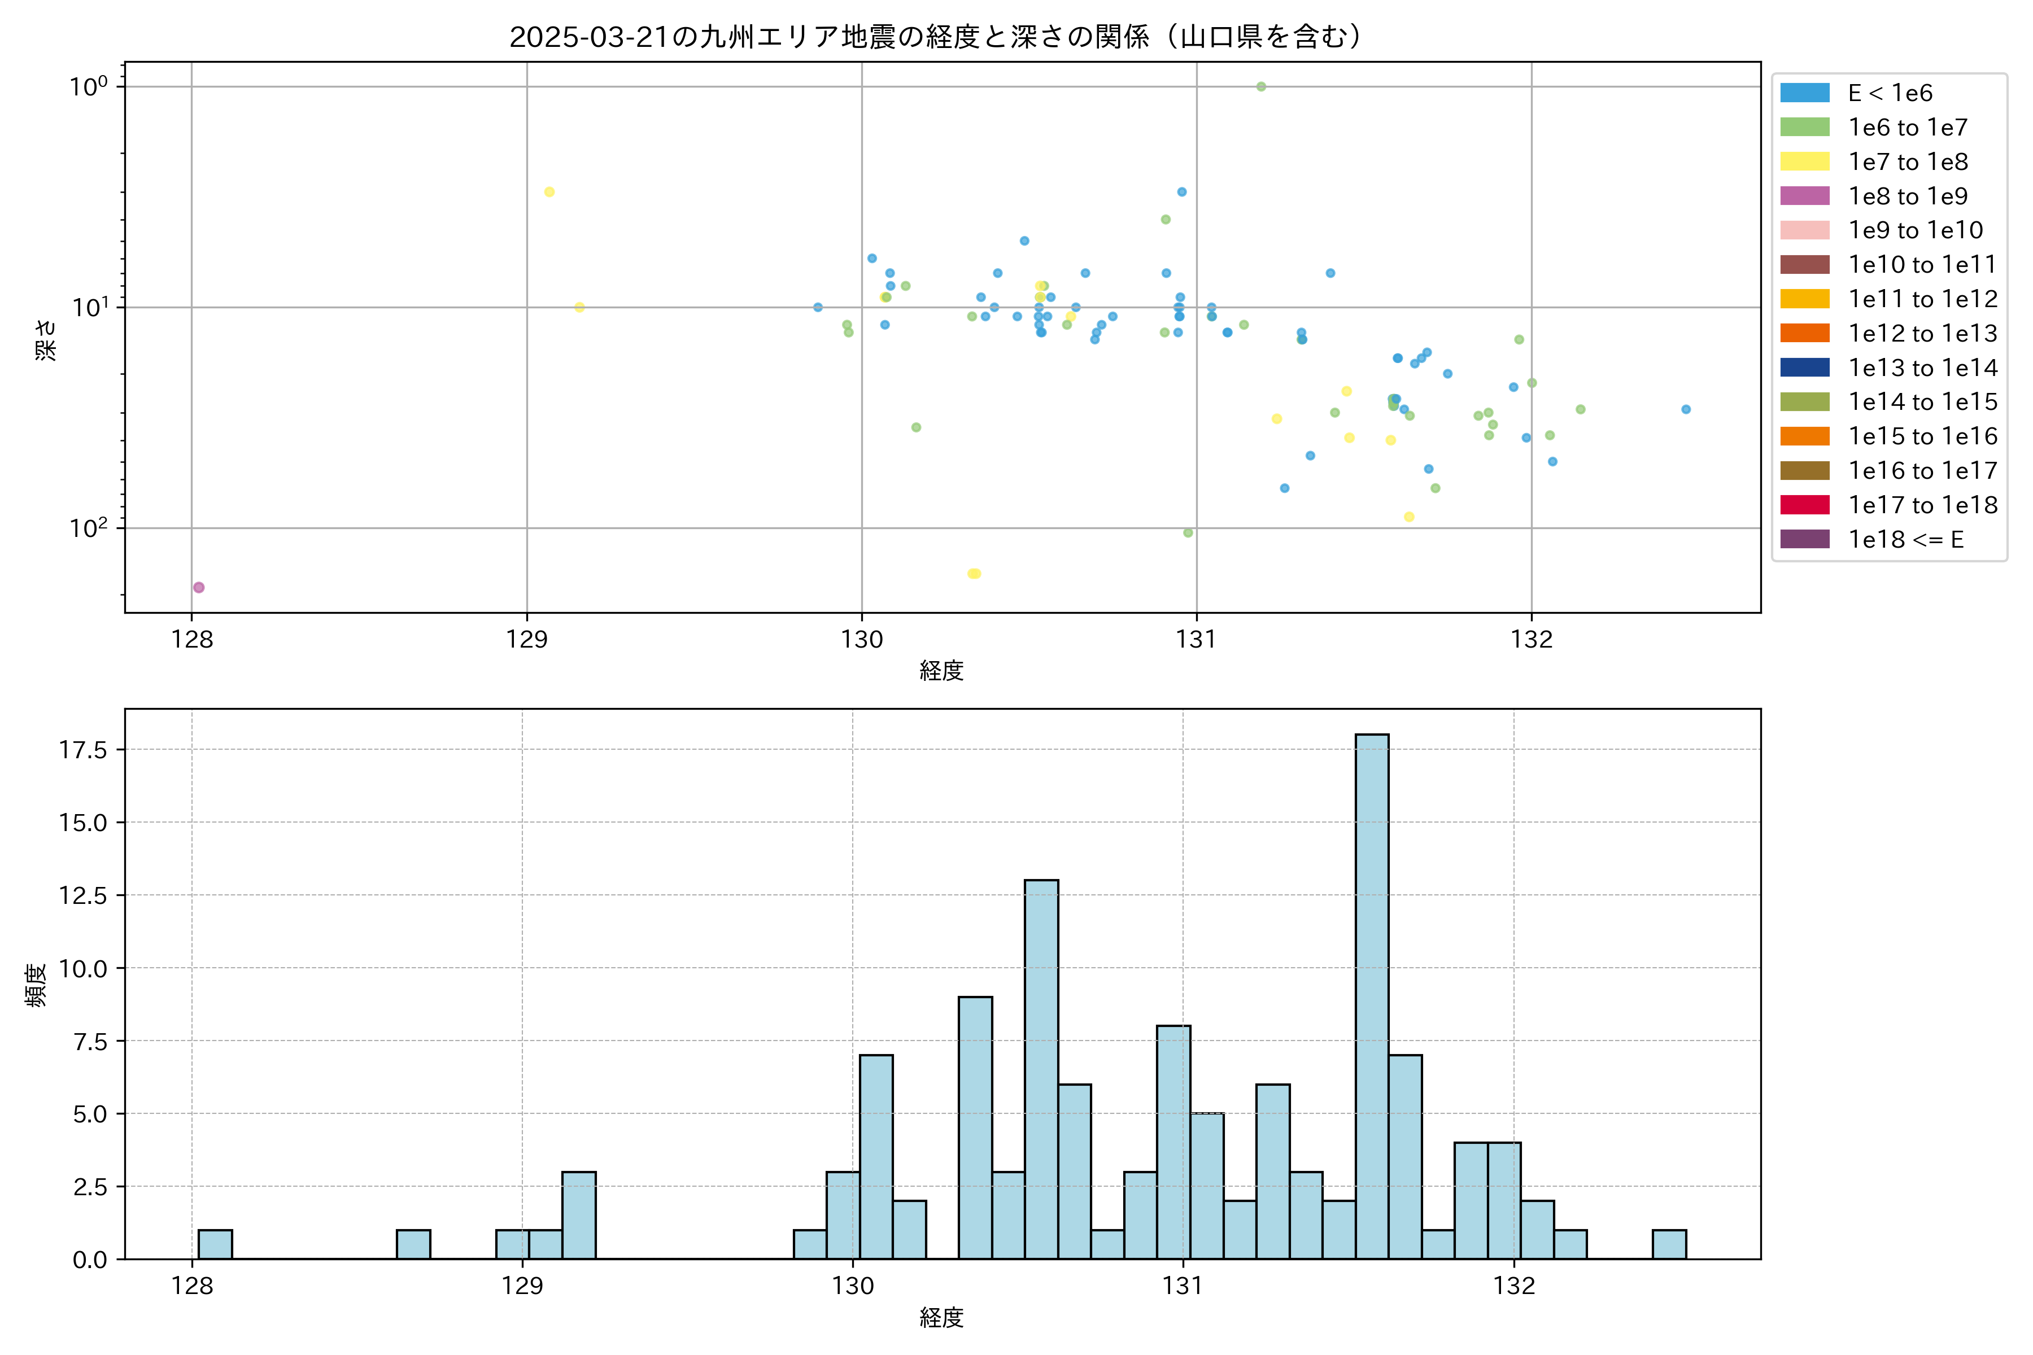Click the yellow 1e7 to 1e8 legend swatch

click(x=1804, y=161)
